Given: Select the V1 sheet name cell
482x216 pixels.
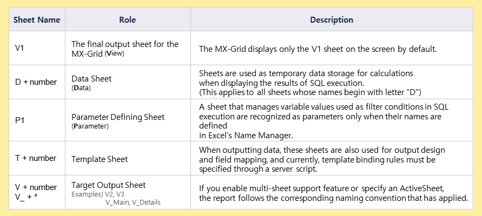Looking at the screenshot, I should point(19,49).
